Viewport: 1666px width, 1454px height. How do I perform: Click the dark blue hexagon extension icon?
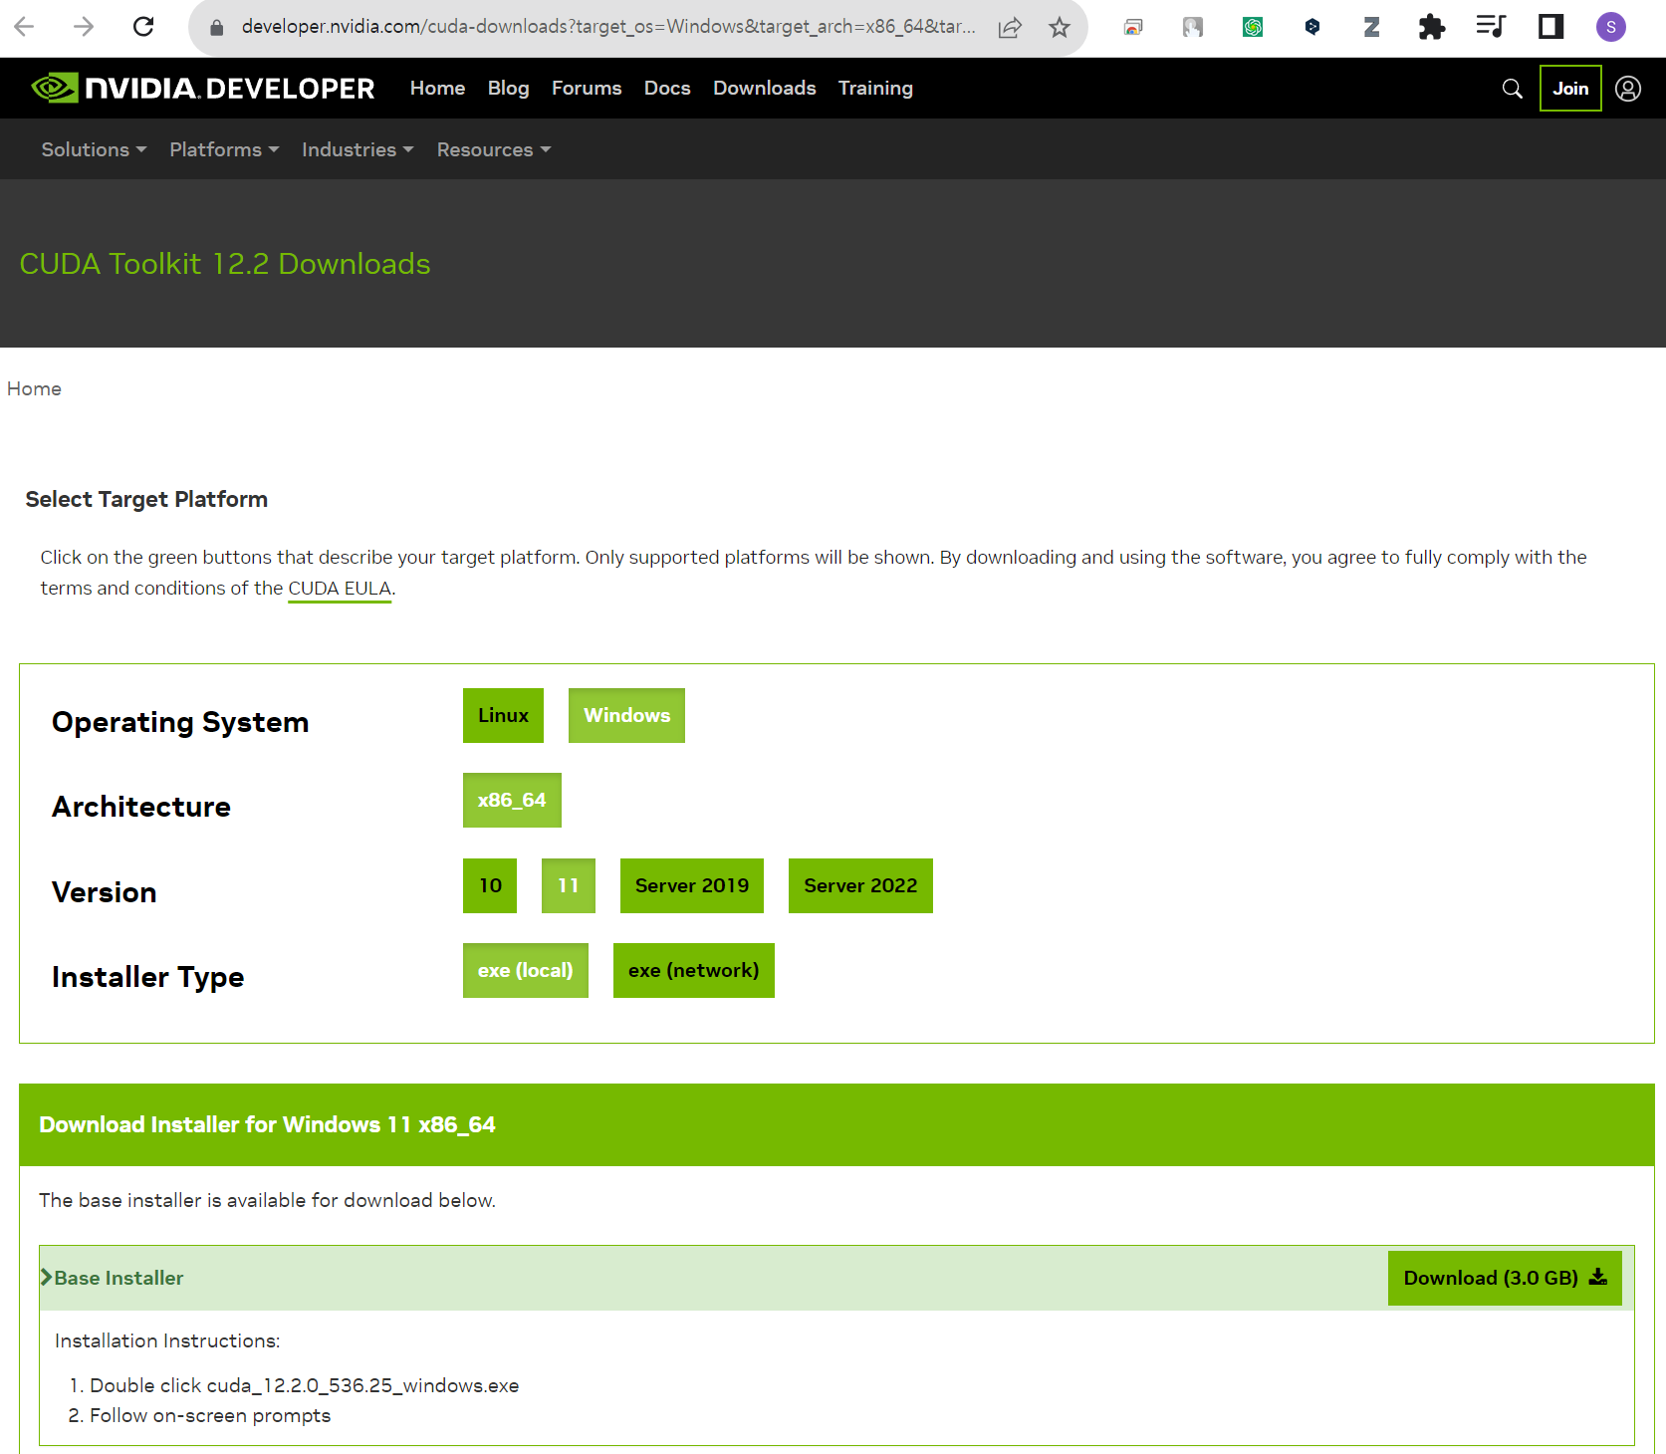tap(1312, 27)
